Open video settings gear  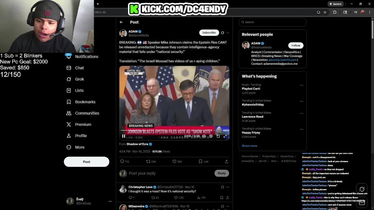(211, 136)
